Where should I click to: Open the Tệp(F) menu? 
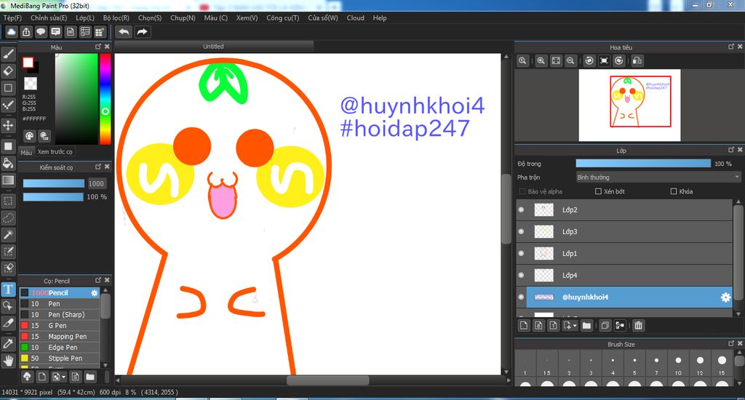pos(12,18)
